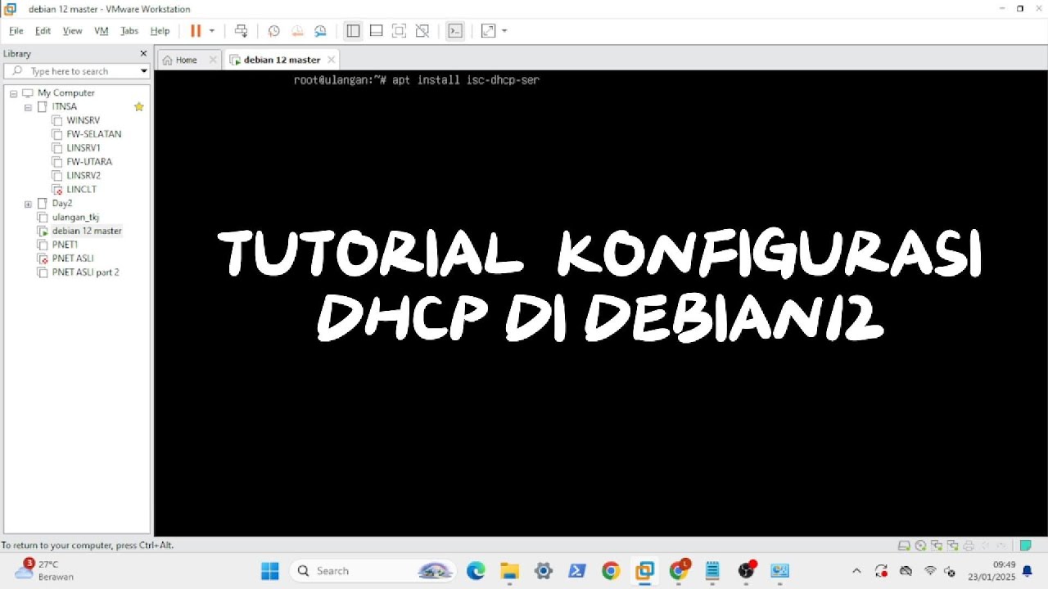Pause the virtual machine with the orange Suspend icon
Viewport: 1048px width, 589px height.
click(x=196, y=31)
